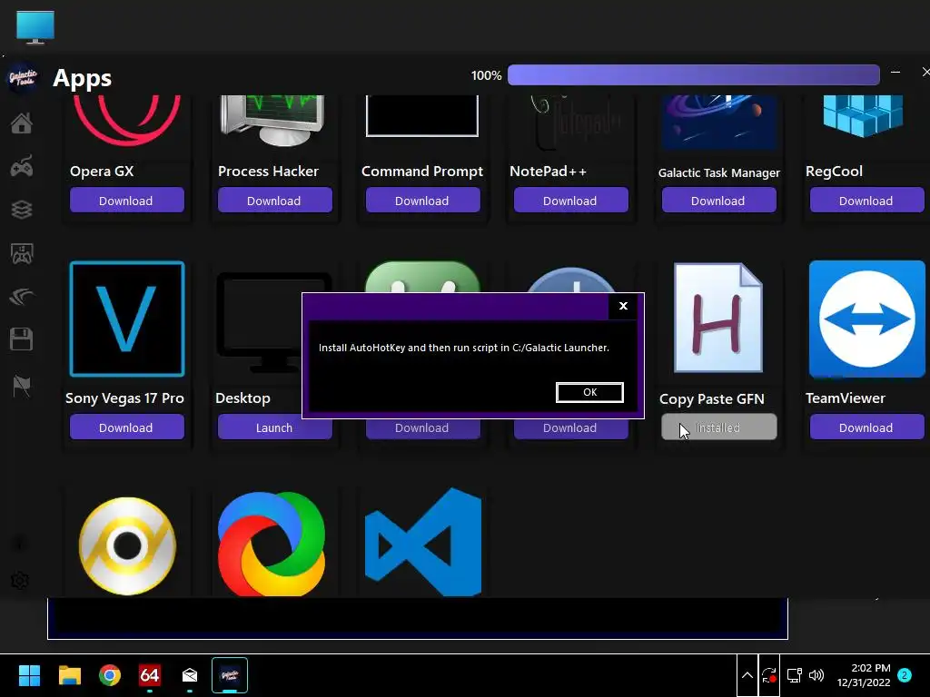Click OK in the AutoHotKey dialog

[x=589, y=392]
